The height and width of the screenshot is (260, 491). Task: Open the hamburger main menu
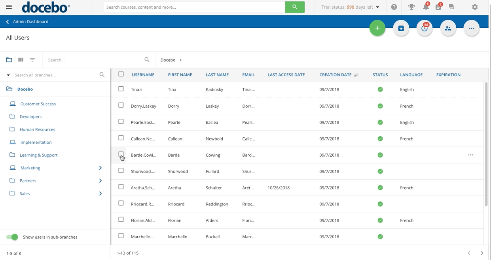(x=9, y=7)
